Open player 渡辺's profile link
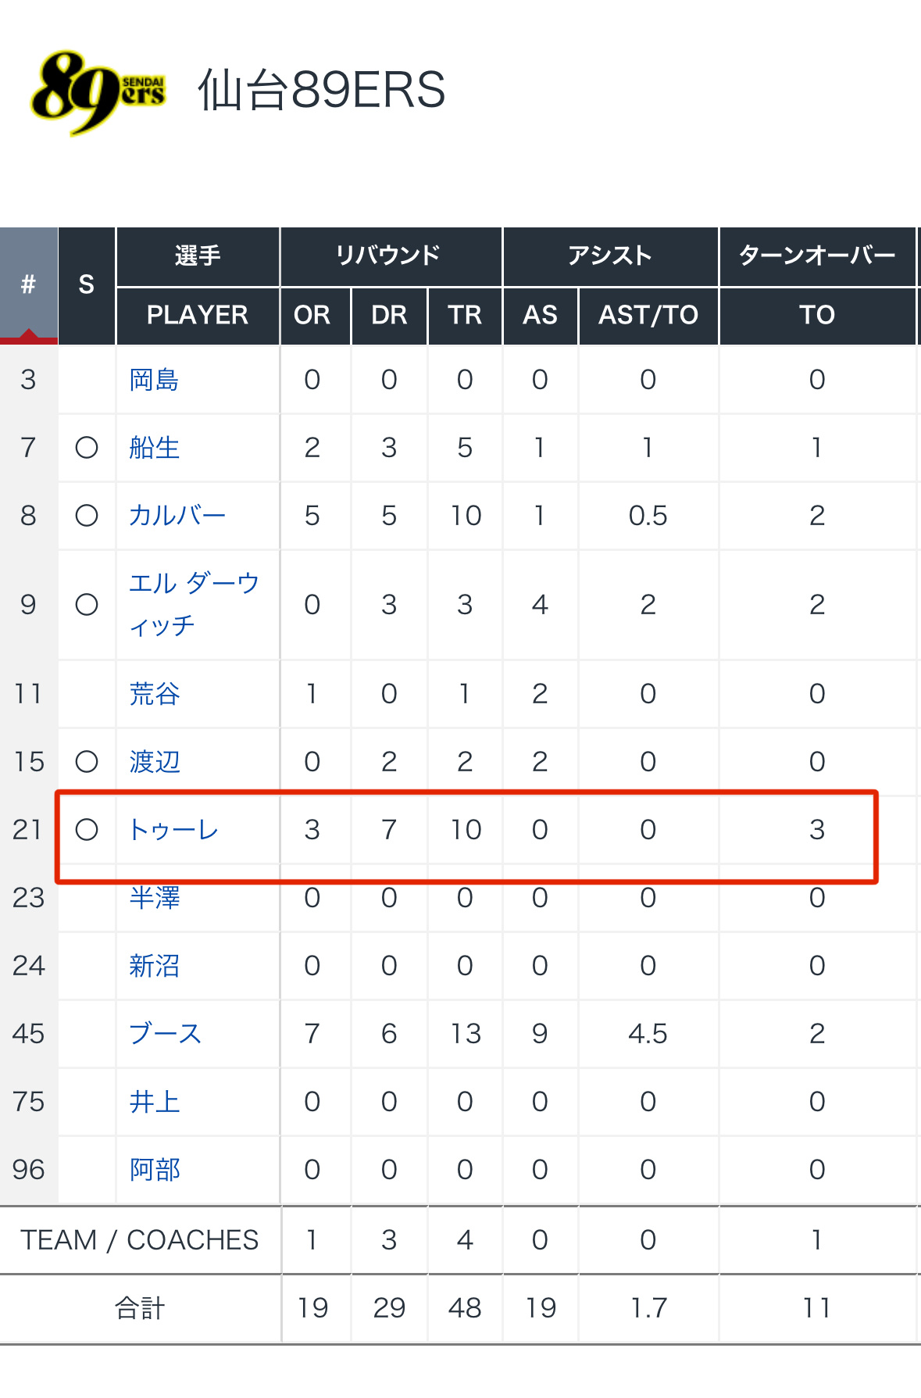This screenshot has height=1398, width=921. (154, 762)
